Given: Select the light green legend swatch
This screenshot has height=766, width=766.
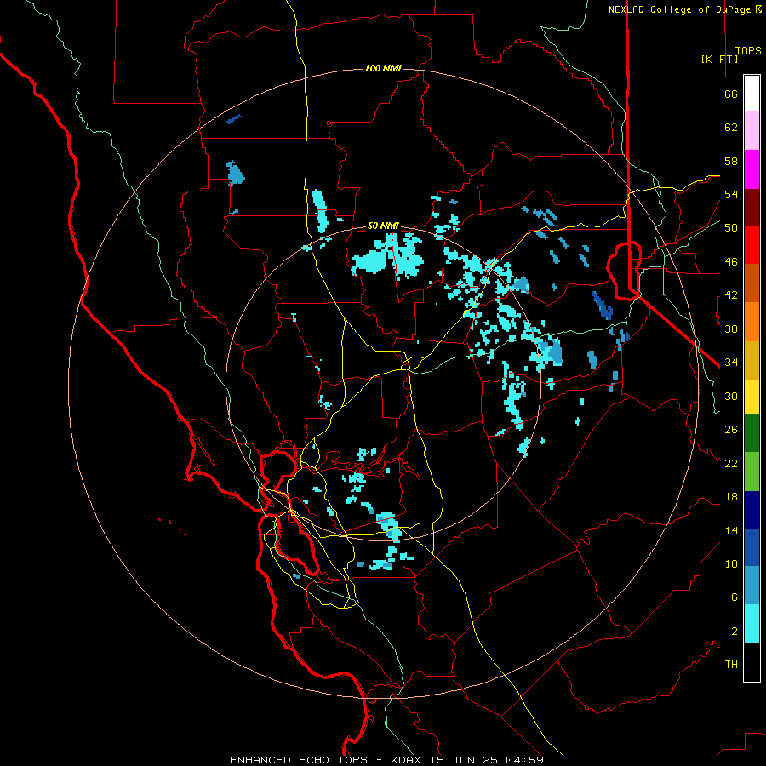Looking at the screenshot, I should point(752,471).
